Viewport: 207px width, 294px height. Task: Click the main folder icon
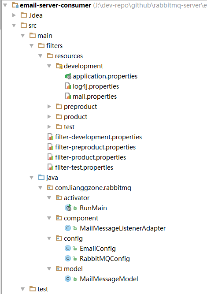point(33,35)
